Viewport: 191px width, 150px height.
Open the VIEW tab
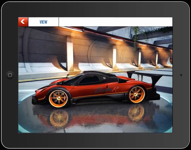point(43,22)
